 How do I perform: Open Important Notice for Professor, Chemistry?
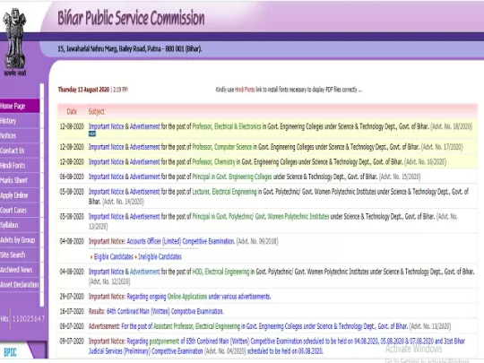pyautogui.click(x=106, y=161)
